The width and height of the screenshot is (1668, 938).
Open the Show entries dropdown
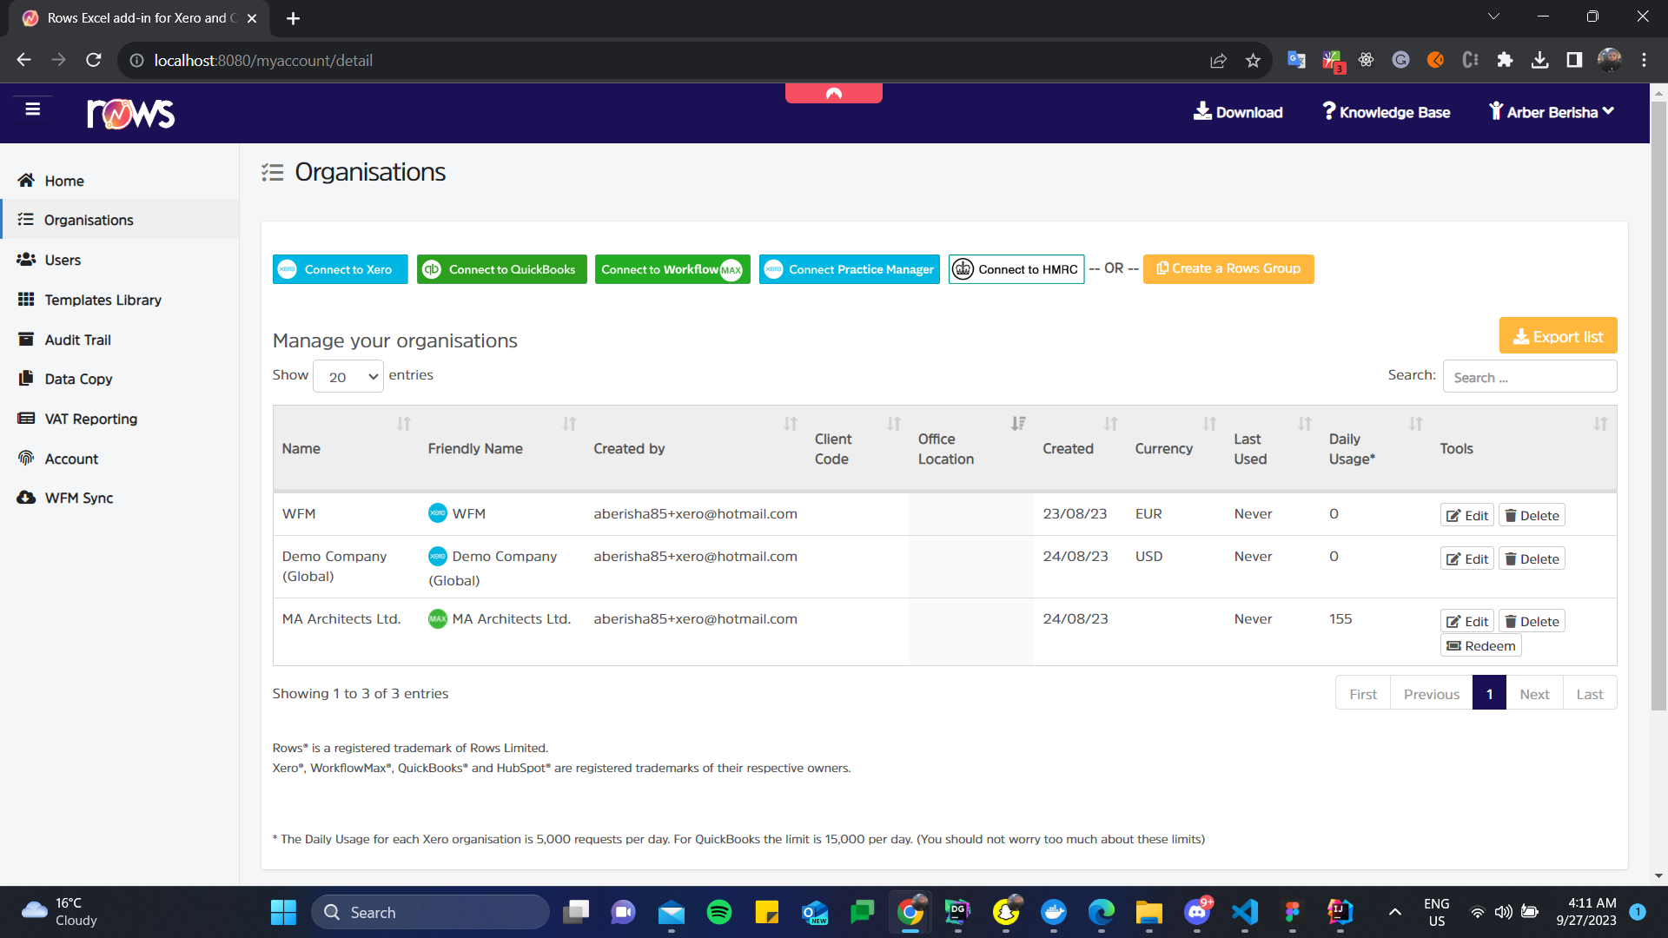(347, 375)
